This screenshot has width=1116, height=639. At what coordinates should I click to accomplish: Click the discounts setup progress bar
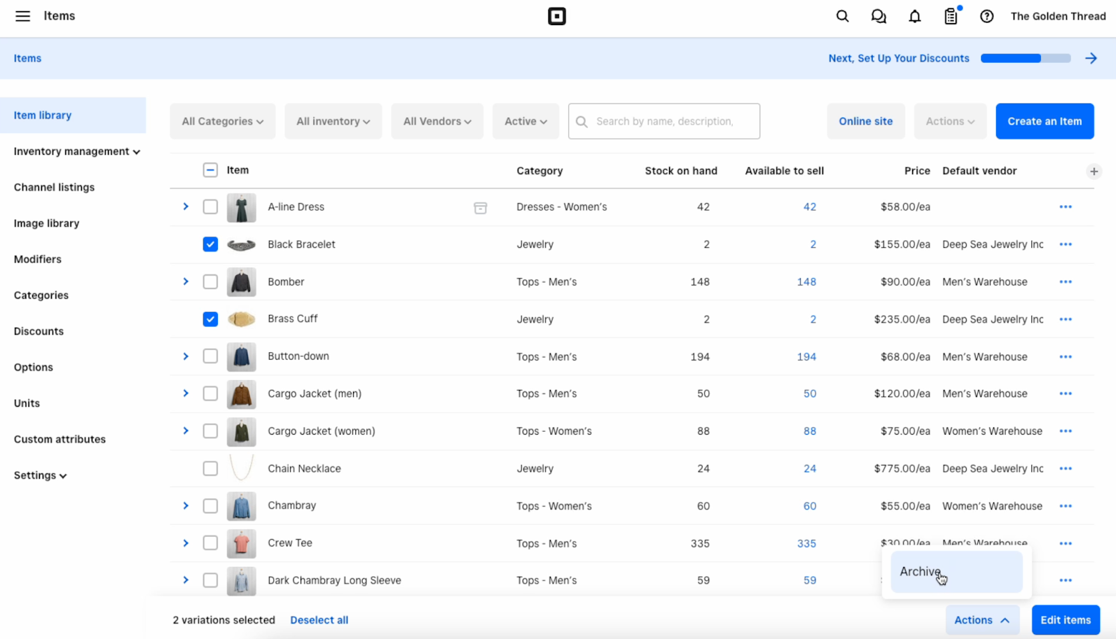1026,58
